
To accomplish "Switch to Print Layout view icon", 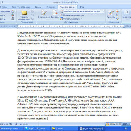I will click(x=107, y=124).
